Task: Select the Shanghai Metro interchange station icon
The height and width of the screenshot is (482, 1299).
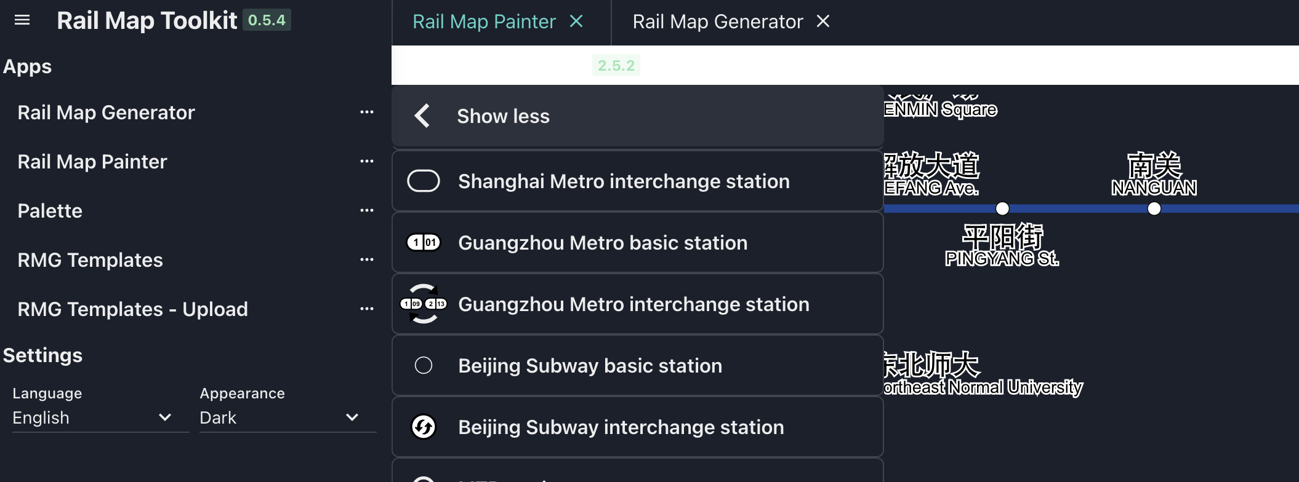Action: coord(423,180)
